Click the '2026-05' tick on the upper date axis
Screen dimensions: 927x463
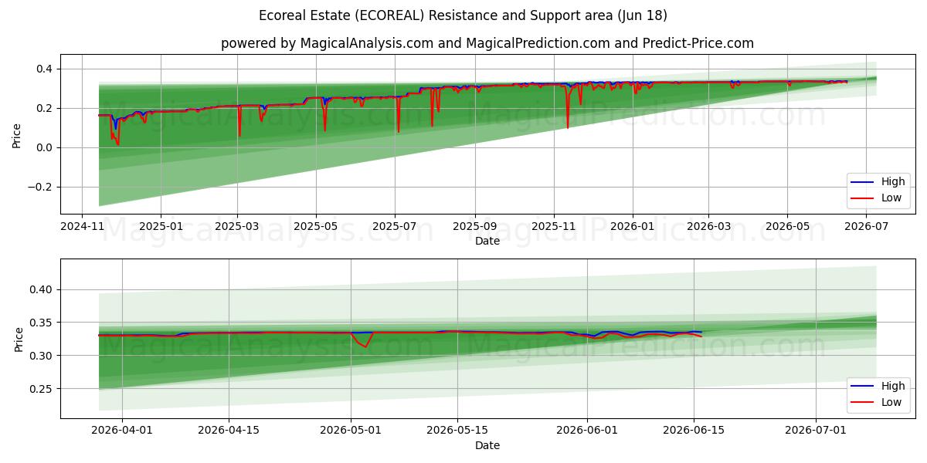coord(787,228)
